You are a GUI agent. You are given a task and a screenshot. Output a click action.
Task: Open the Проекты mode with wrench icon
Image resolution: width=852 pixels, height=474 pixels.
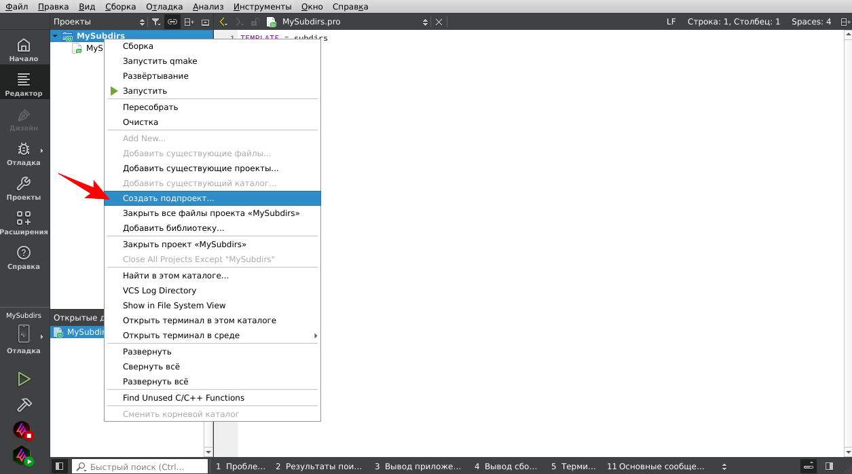click(x=24, y=188)
